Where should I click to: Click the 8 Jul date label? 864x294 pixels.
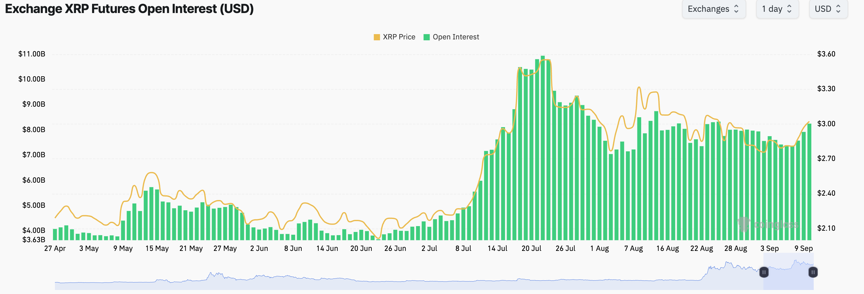[x=463, y=249]
